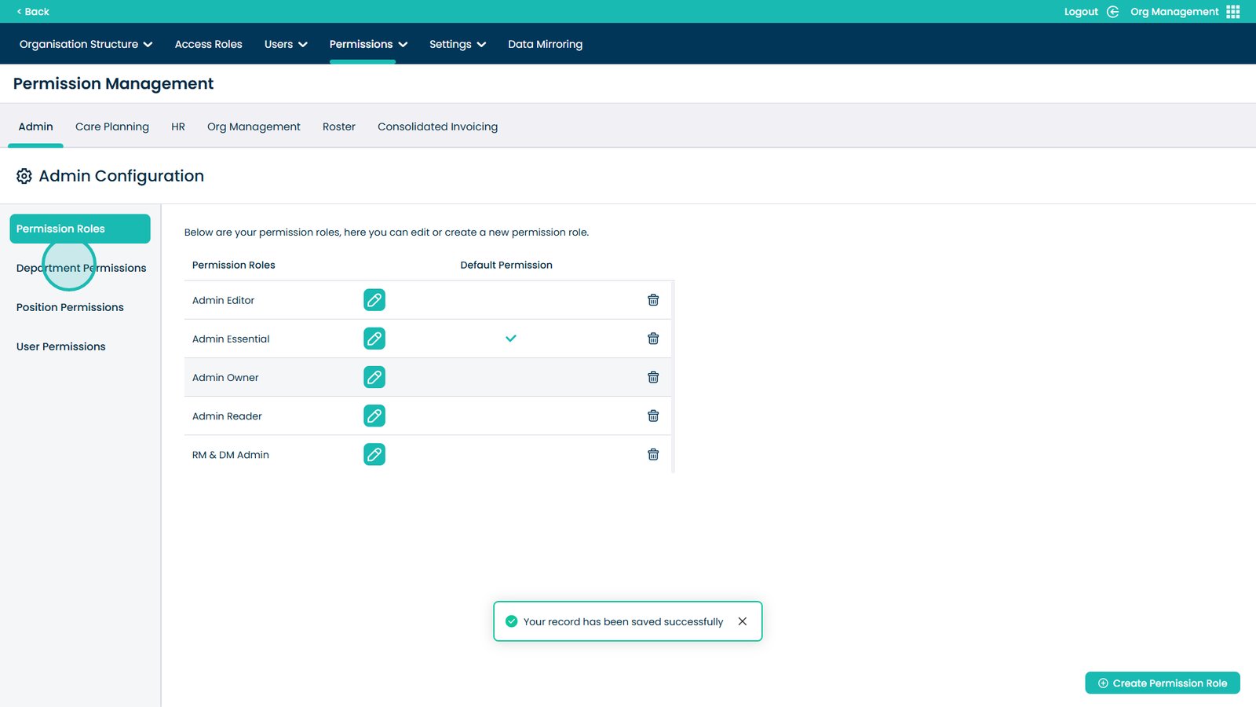Open Department Permissions in the sidebar
The image size is (1256, 707).
coord(81,268)
